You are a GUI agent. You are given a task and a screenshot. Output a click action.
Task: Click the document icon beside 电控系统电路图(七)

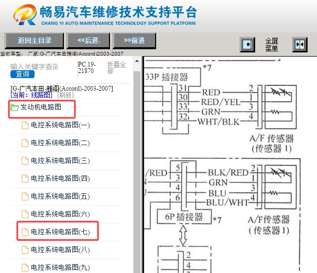pos(25,232)
